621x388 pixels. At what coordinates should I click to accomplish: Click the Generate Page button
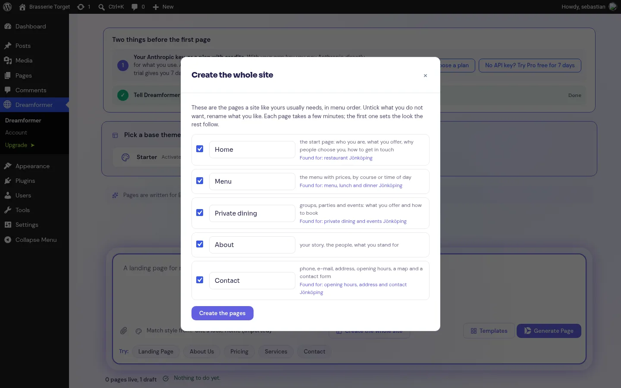click(x=549, y=331)
